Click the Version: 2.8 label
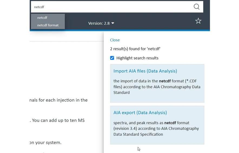The image size is (239, 153). coord(99,23)
